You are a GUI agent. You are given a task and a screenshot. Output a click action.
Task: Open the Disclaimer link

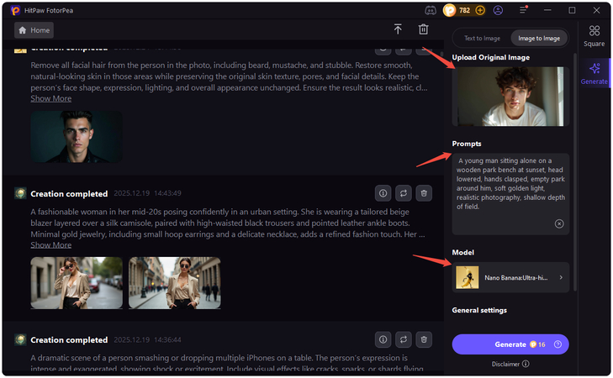(505, 364)
